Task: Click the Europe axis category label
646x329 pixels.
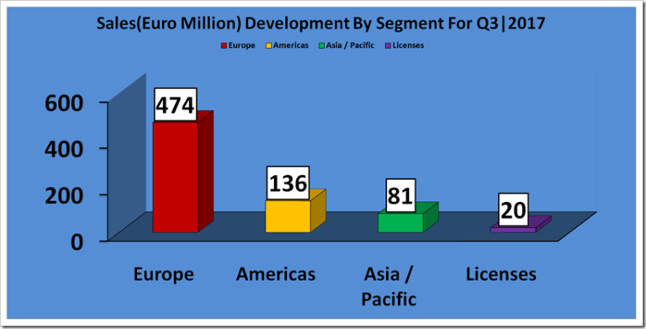Action: click(x=163, y=274)
